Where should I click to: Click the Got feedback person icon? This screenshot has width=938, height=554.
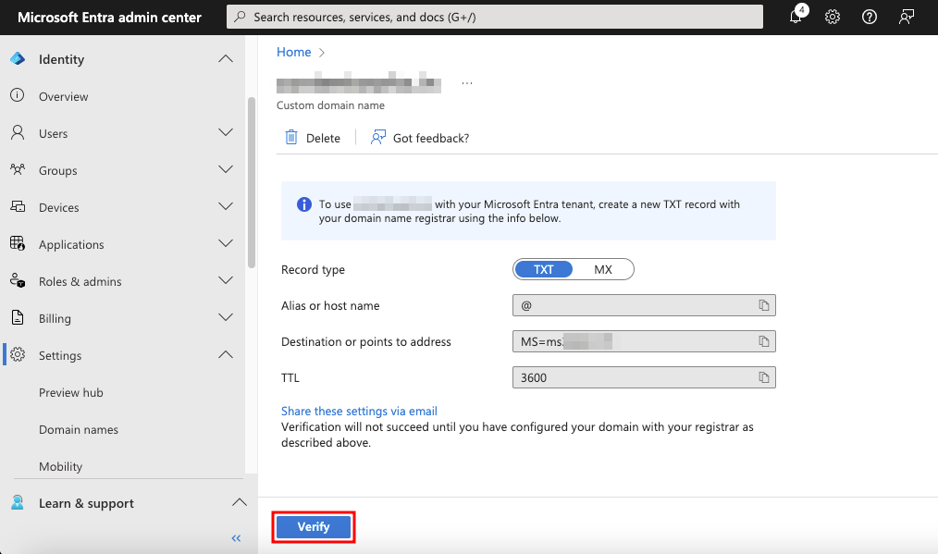(x=378, y=137)
